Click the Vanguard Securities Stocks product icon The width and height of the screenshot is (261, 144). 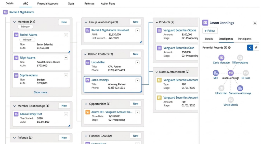pyautogui.click(x=159, y=30)
